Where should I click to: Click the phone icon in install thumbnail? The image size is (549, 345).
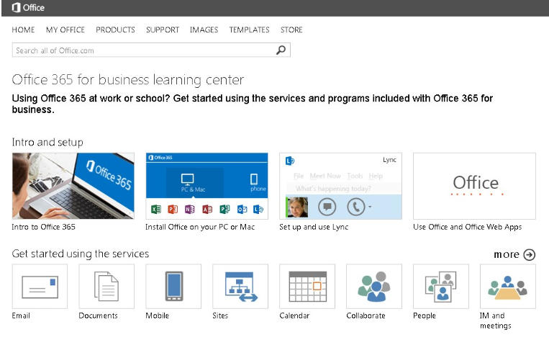pyautogui.click(x=254, y=179)
